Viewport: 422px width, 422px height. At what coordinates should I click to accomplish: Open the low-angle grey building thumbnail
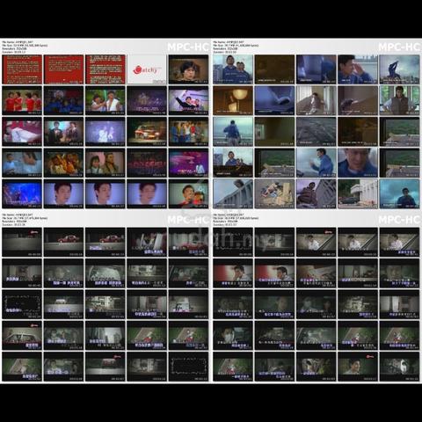point(233,194)
